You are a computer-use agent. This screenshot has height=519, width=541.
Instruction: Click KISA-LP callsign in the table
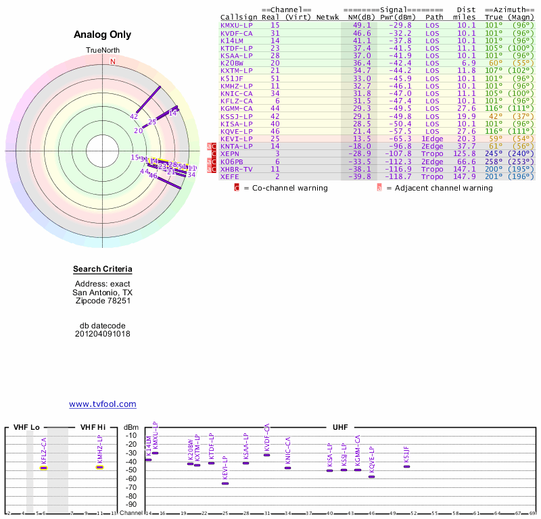(236, 124)
